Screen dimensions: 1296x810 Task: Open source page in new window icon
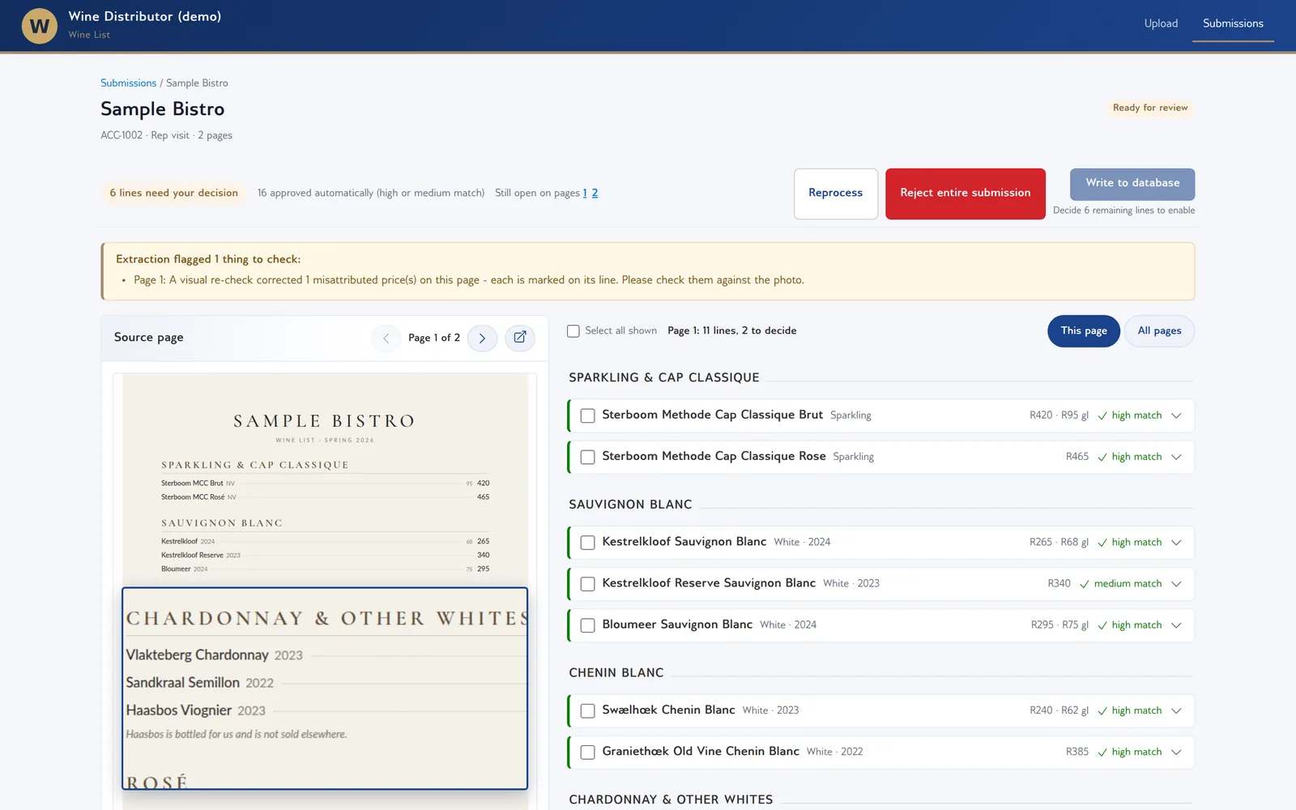click(520, 338)
